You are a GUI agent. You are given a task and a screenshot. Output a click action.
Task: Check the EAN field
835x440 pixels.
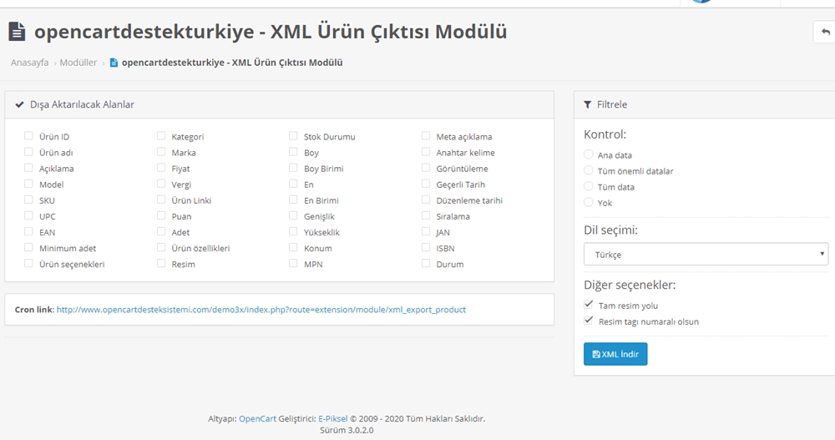coord(28,232)
